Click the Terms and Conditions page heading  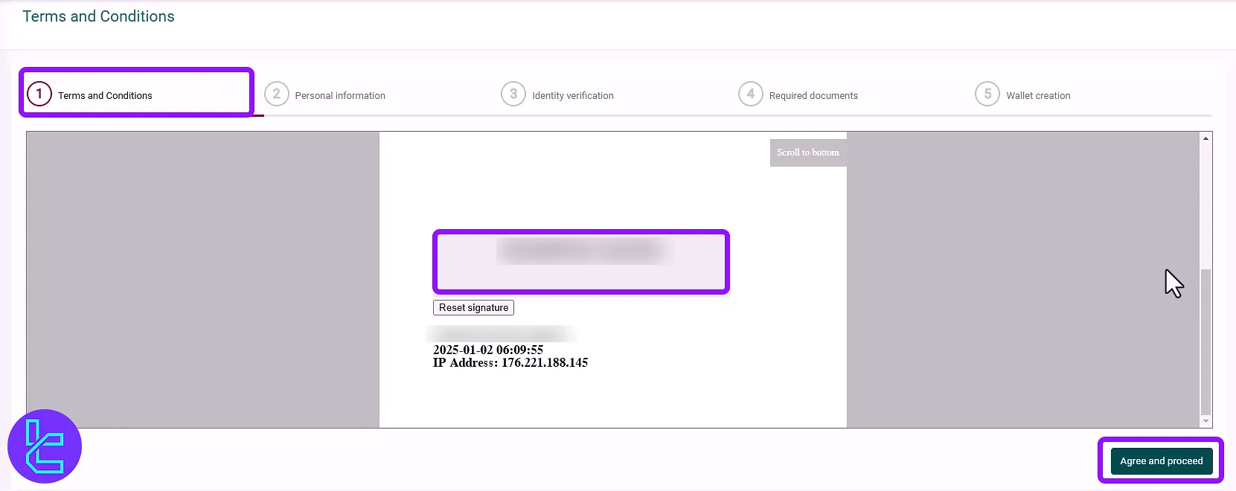tap(98, 16)
